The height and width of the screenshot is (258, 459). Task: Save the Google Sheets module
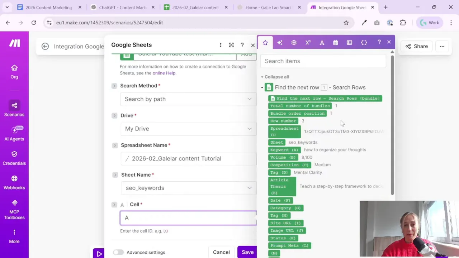(x=247, y=252)
